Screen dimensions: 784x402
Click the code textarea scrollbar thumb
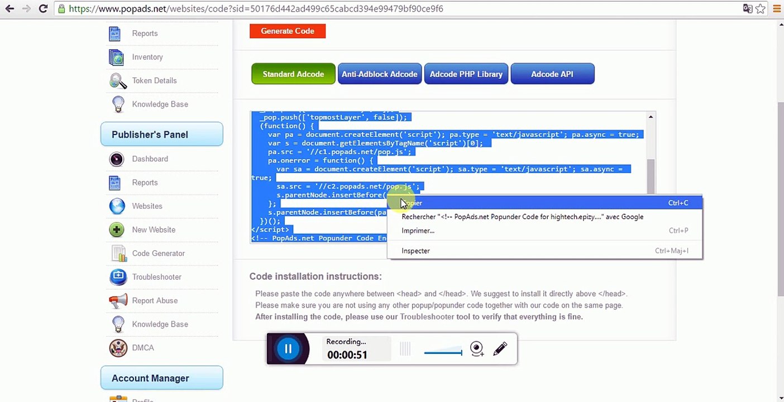pos(651,175)
